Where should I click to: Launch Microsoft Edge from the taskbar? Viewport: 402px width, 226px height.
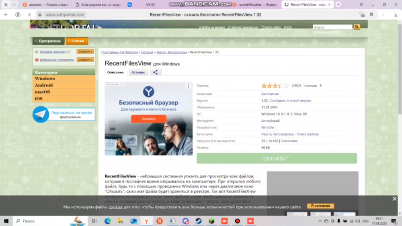point(107,221)
